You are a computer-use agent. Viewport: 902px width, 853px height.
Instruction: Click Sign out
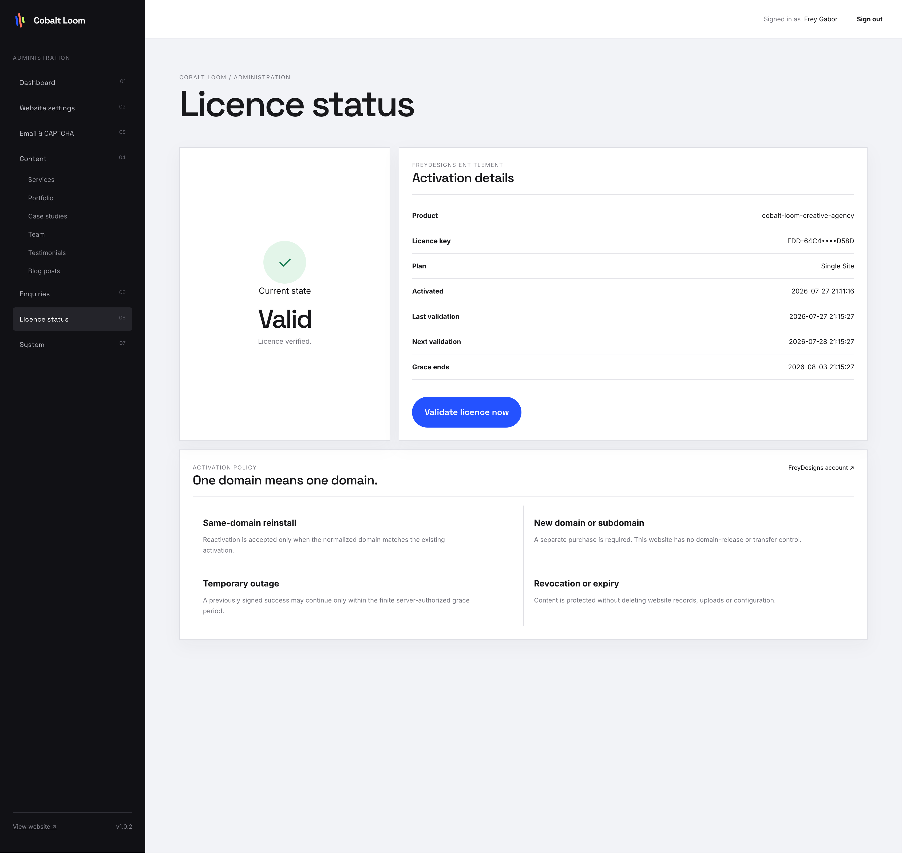click(x=869, y=19)
